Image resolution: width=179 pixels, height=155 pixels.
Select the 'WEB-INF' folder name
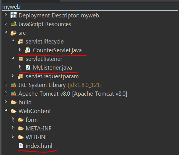click(x=37, y=137)
